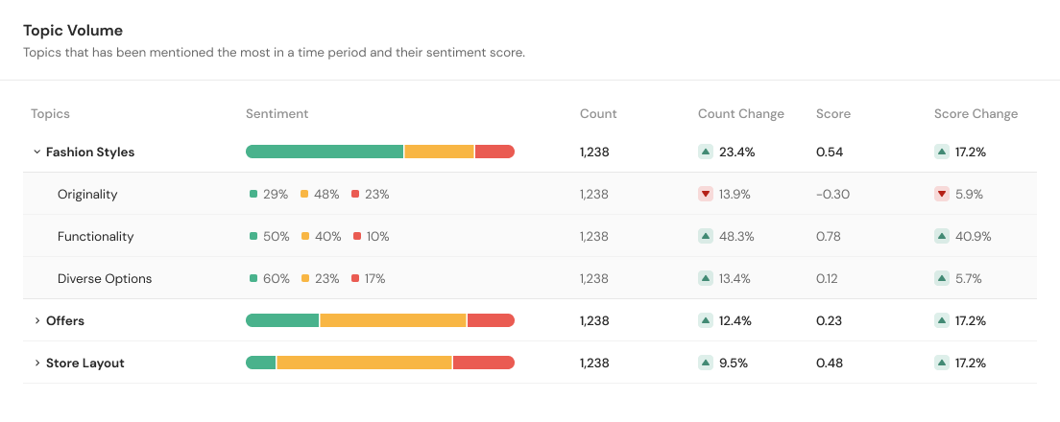Viewport: 1060px width, 422px height.
Task: Collapse the Fashion Styles topic row
Action: pyautogui.click(x=36, y=152)
